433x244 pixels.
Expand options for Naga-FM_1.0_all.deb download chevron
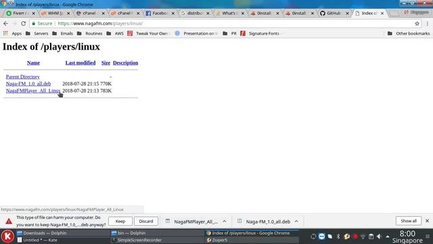point(296,222)
